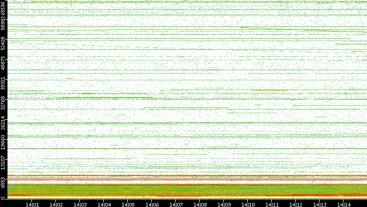Choose the 14:14 time axis label

tap(344, 204)
